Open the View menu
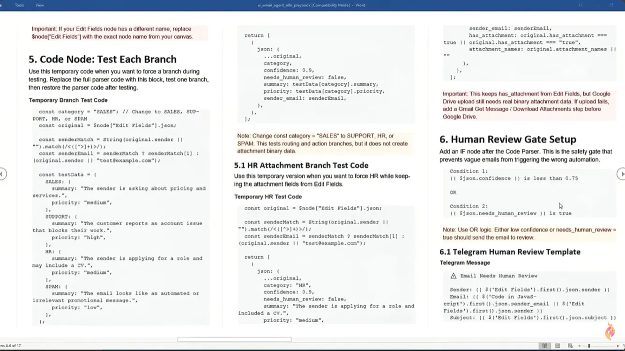Image resolution: width=625 pixels, height=351 pixels. [40, 5]
